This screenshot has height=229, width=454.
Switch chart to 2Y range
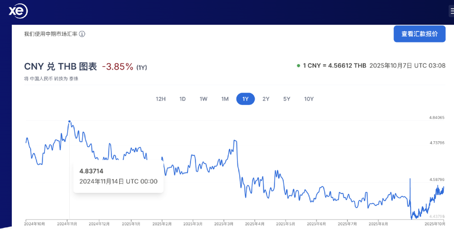[266, 99]
